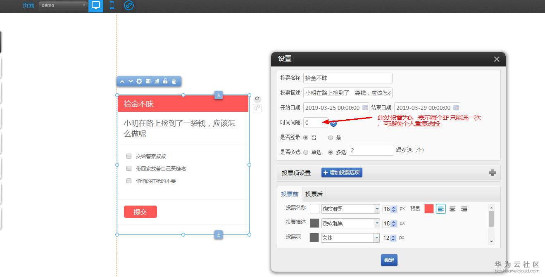Click the angle degree indicator beside widget
Image resolution: width=545 pixels, height=277 pixels.
point(257,108)
